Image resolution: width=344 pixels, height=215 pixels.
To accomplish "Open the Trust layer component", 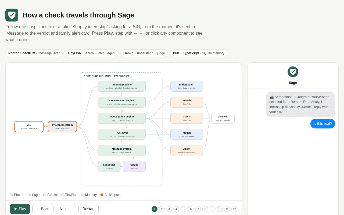I will (122, 134).
